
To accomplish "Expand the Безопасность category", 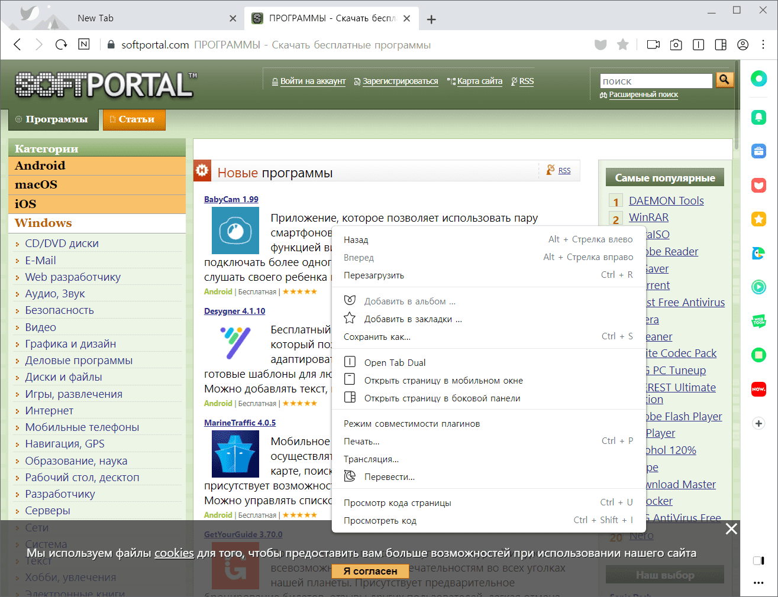I will [x=59, y=310].
